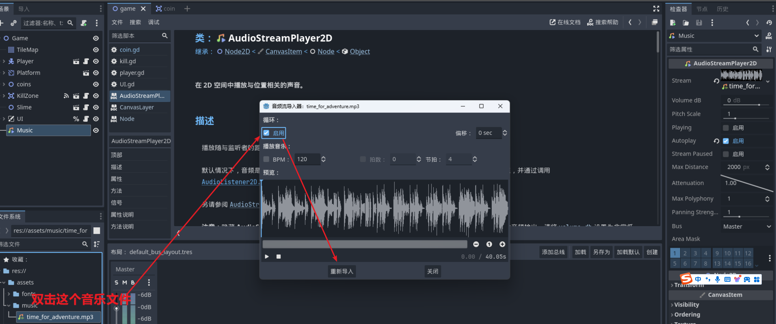Click the instance child scene chain icon
Viewport: 776px width, 324px height.
(13, 23)
